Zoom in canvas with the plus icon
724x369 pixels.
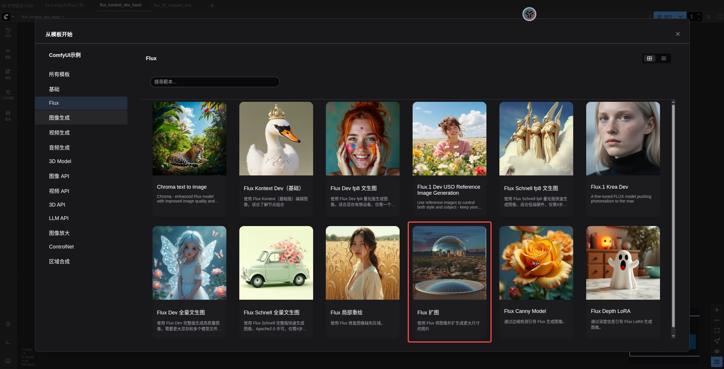(x=717, y=310)
